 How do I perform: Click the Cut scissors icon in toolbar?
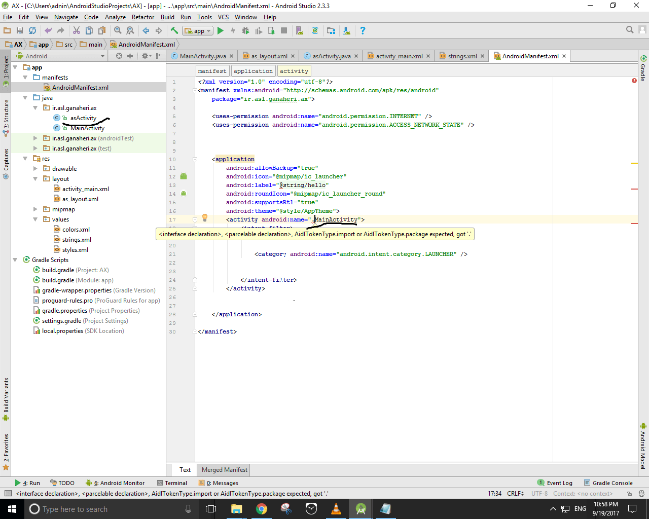click(77, 31)
